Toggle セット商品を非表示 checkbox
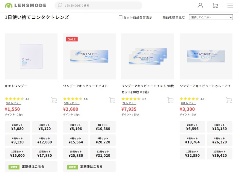Screen dimensions: 238x176 click(x=120, y=17)
